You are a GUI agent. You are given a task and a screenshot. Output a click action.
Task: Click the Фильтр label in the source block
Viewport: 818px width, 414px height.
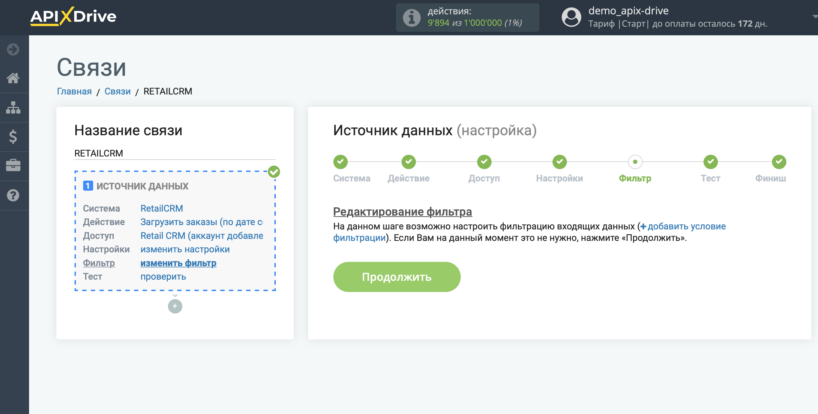tap(99, 263)
